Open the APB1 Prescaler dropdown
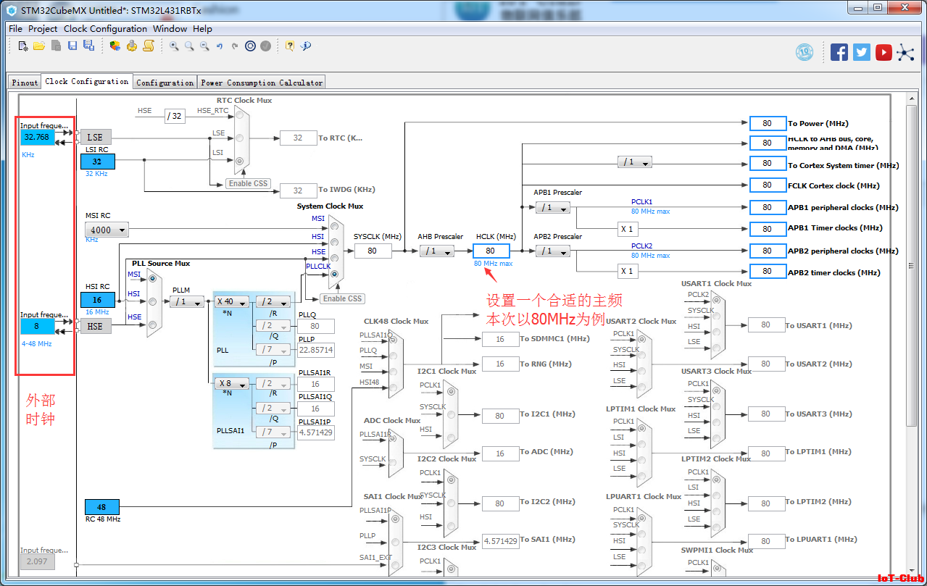This screenshot has height=586, width=927. pyautogui.click(x=553, y=208)
